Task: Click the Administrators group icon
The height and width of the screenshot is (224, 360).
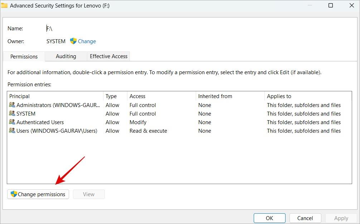Action: click(x=12, y=105)
